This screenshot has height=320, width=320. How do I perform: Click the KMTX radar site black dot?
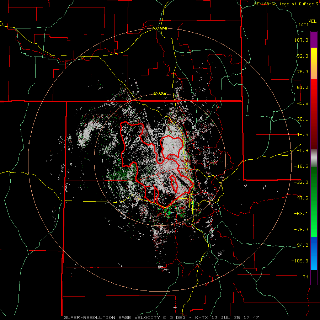[160, 159]
